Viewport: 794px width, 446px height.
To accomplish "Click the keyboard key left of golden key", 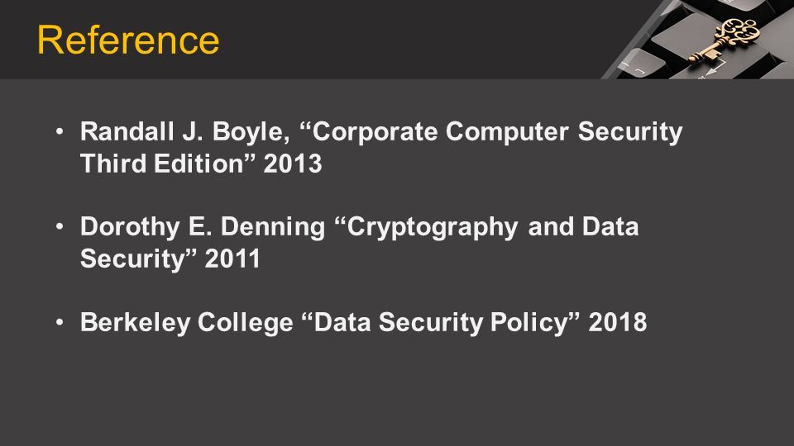I will click(640, 64).
